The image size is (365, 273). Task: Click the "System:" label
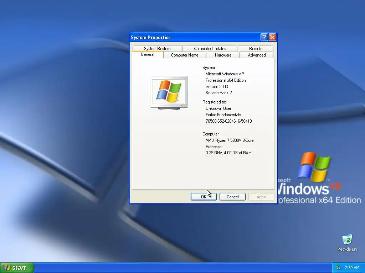tap(209, 68)
